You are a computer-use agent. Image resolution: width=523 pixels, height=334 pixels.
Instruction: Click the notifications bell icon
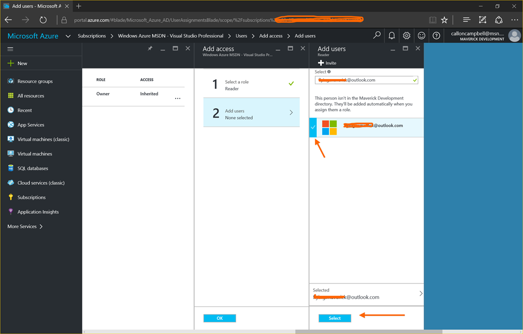click(x=392, y=36)
